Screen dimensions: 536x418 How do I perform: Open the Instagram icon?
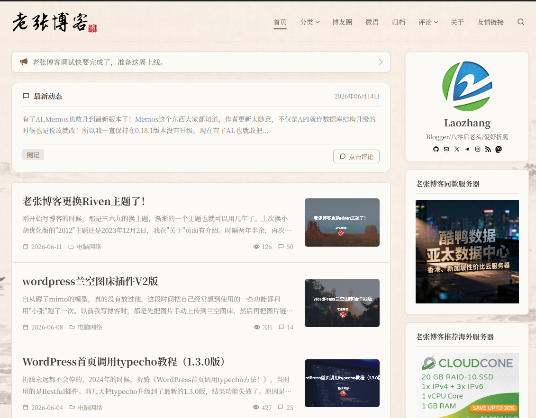[478, 149]
